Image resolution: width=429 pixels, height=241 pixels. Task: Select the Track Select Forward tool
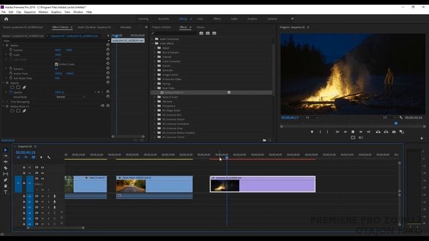click(x=5, y=156)
